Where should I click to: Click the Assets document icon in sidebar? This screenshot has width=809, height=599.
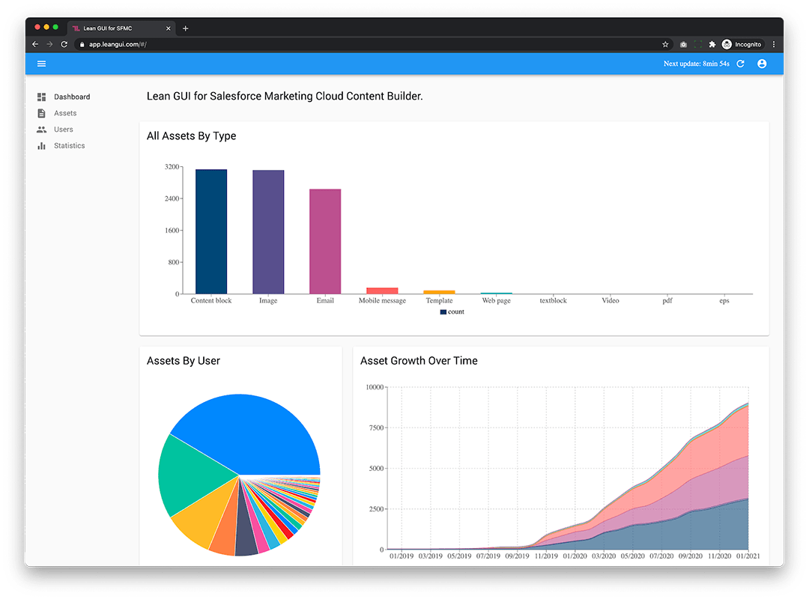click(x=41, y=113)
